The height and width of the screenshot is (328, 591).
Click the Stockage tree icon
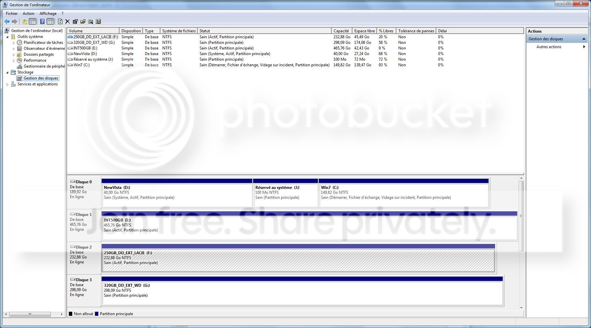click(13, 72)
